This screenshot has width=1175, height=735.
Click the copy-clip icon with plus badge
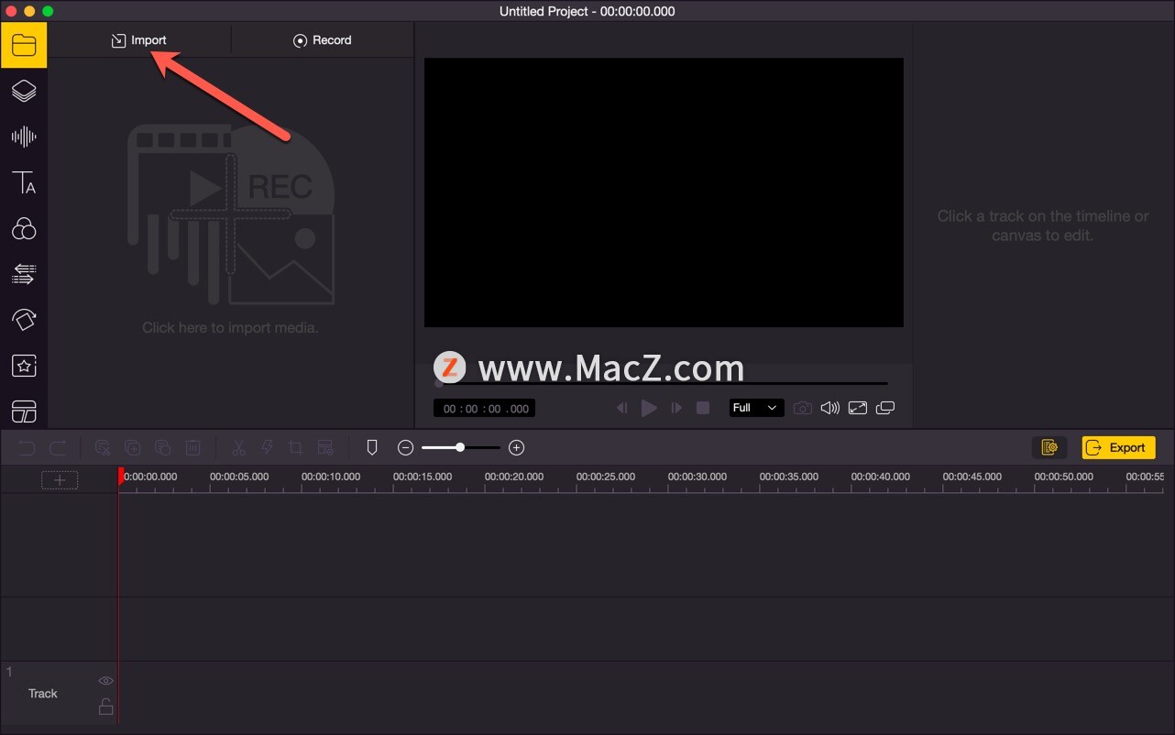133,447
